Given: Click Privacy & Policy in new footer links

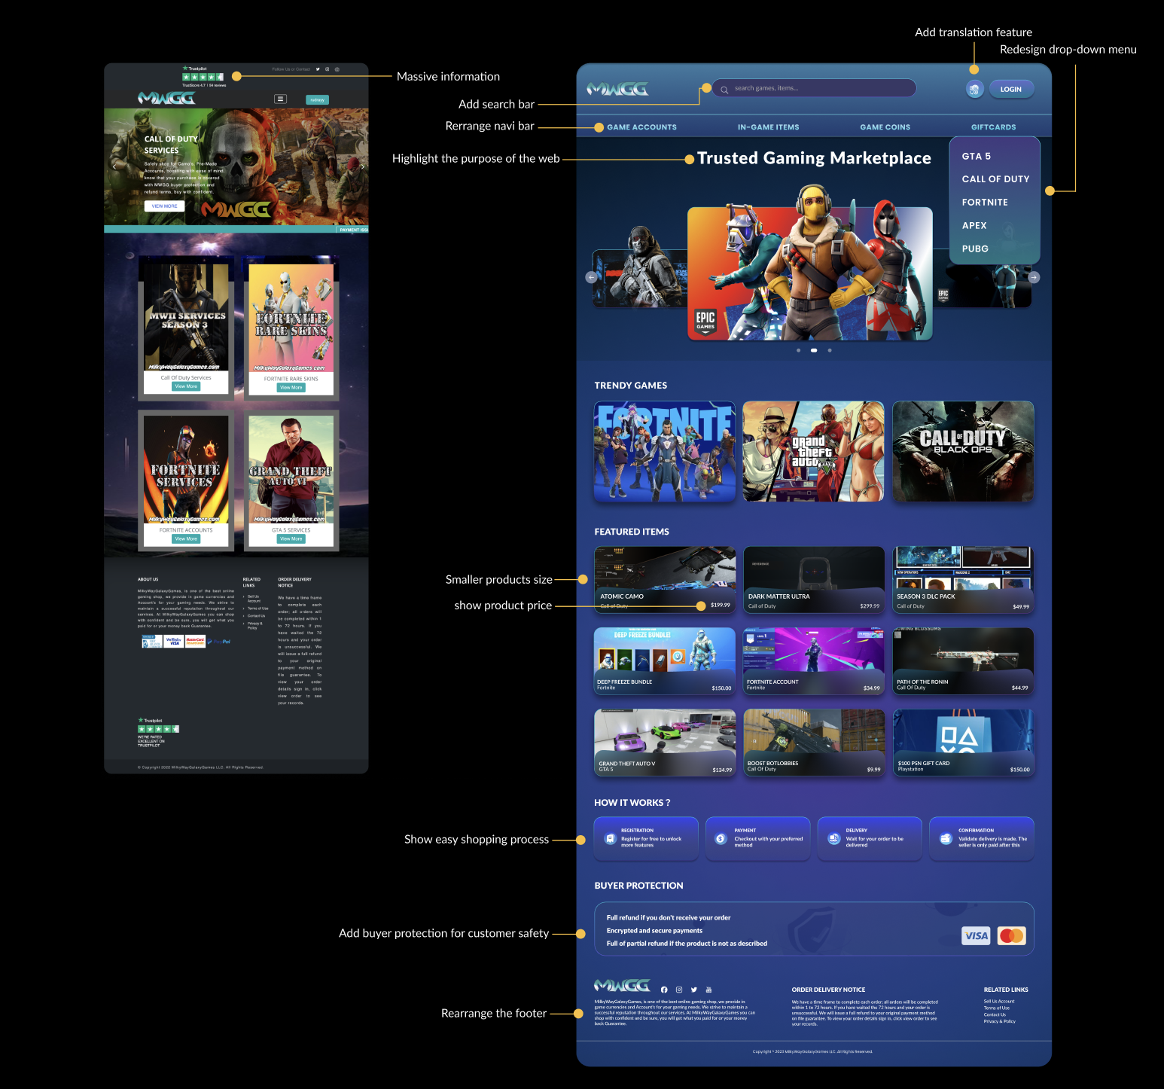Looking at the screenshot, I should [x=999, y=1021].
